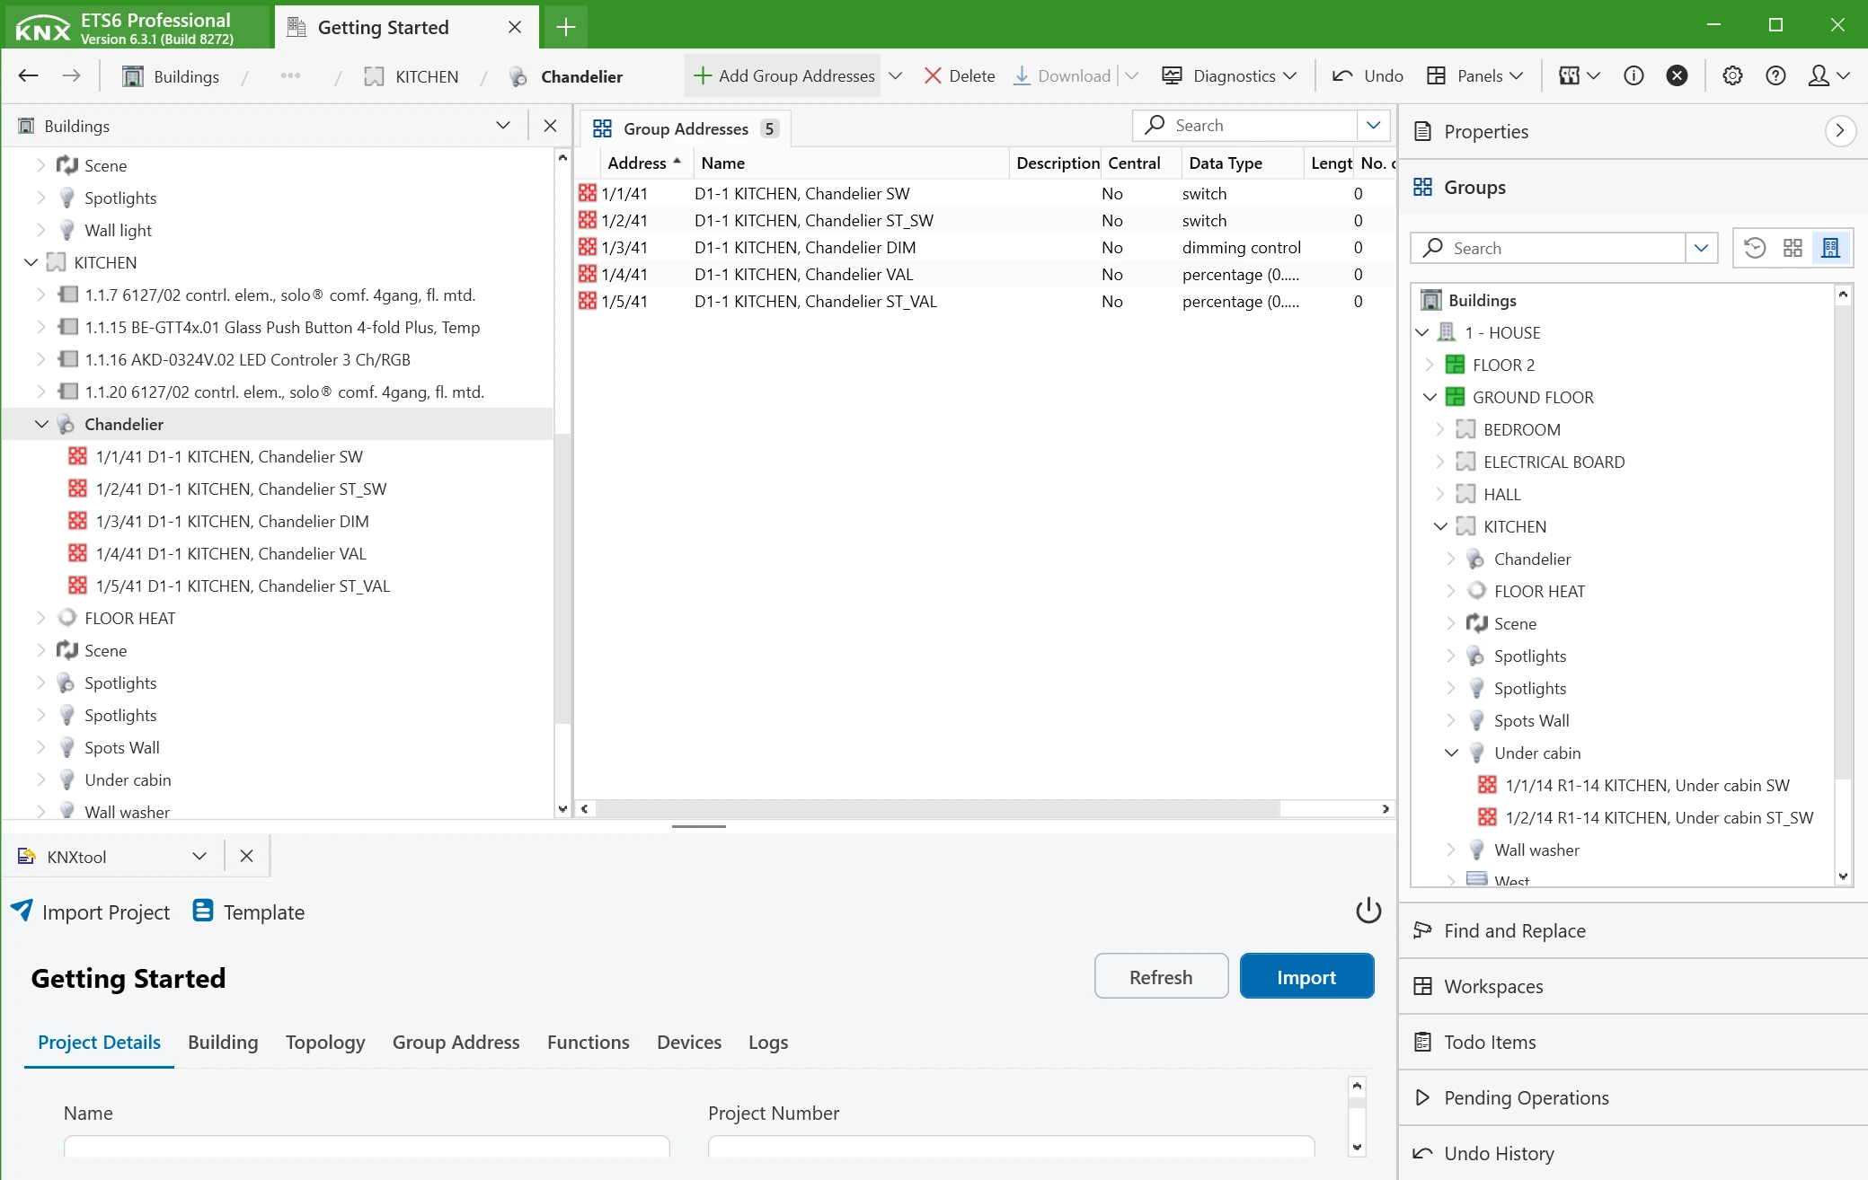This screenshot has width=1868, height=1180.
Task: Switch to the Devices tab
Action: click(x=688, y=1042)
